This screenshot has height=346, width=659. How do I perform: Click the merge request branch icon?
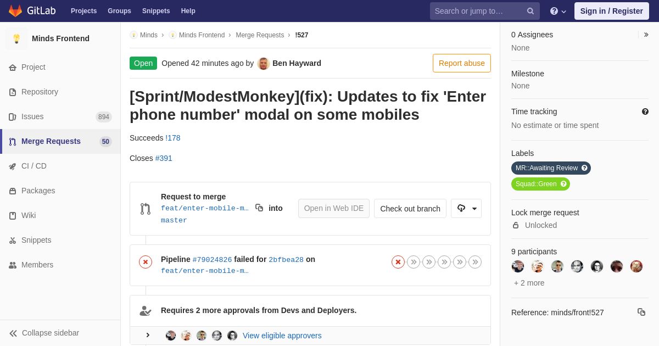pos(146,209)
